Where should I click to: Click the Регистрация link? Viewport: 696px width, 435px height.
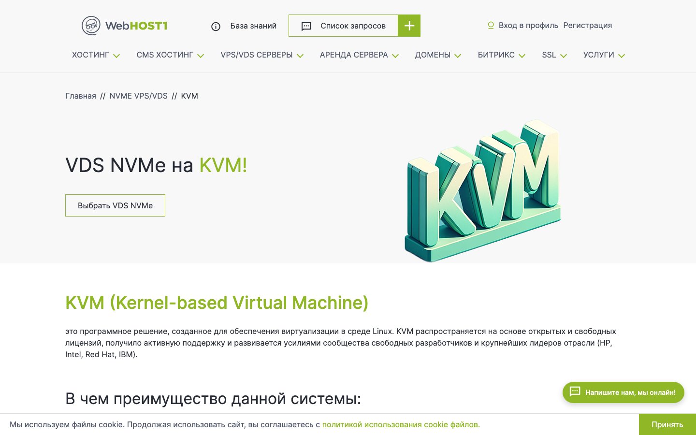(587, 25)
